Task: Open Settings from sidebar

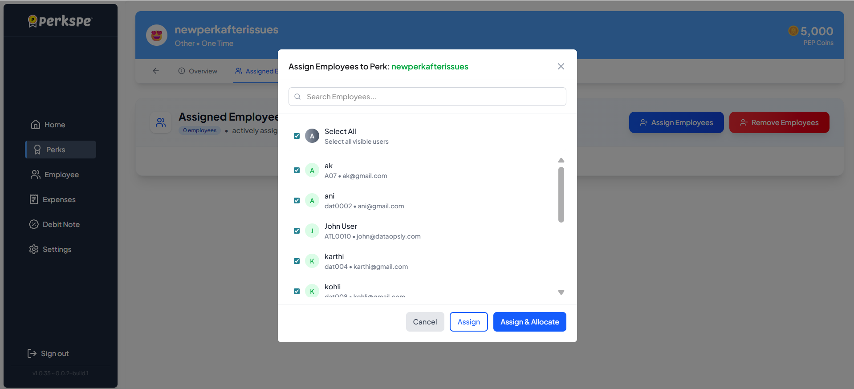Action: click(x=50, y=249)
